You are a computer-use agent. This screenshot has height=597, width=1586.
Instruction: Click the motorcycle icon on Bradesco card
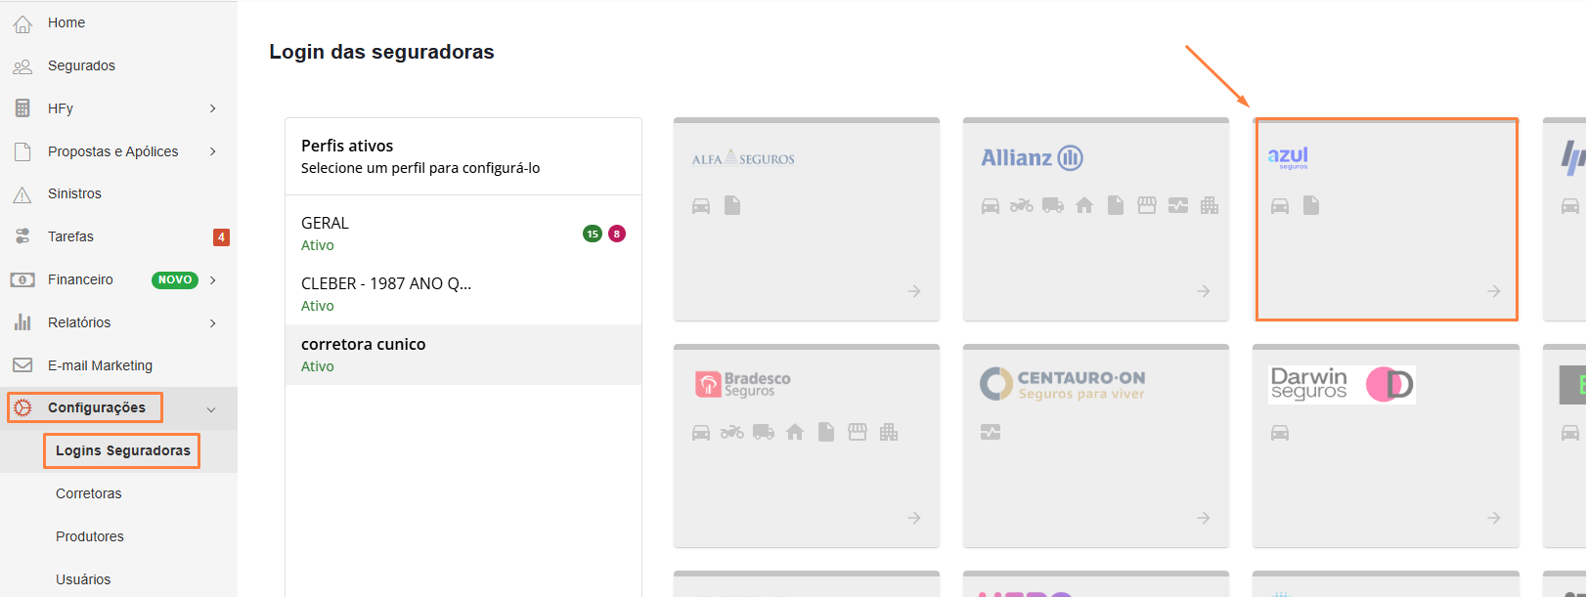731,432
